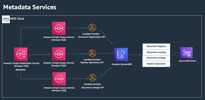Select the Pipeline Operation table row
Image resolution: width=205 pixels, height=100 pixels.
click(156, 64)
